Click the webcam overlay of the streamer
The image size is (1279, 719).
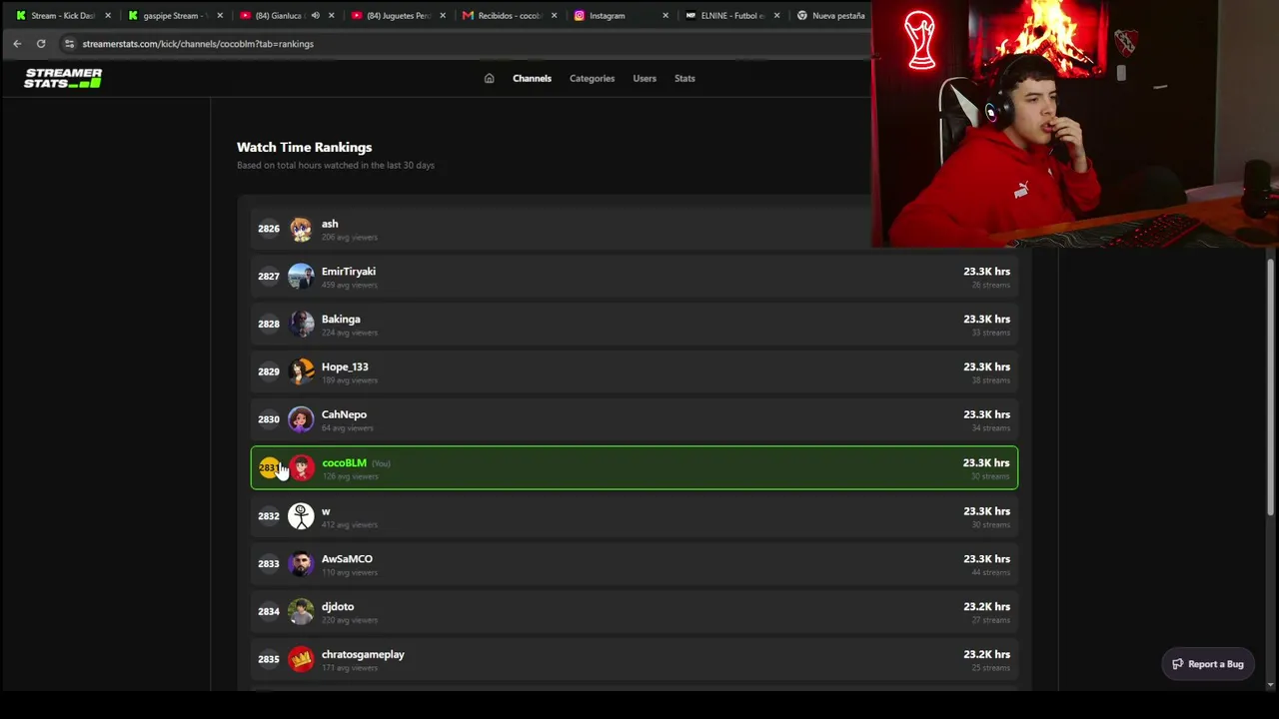point(1075,124)
